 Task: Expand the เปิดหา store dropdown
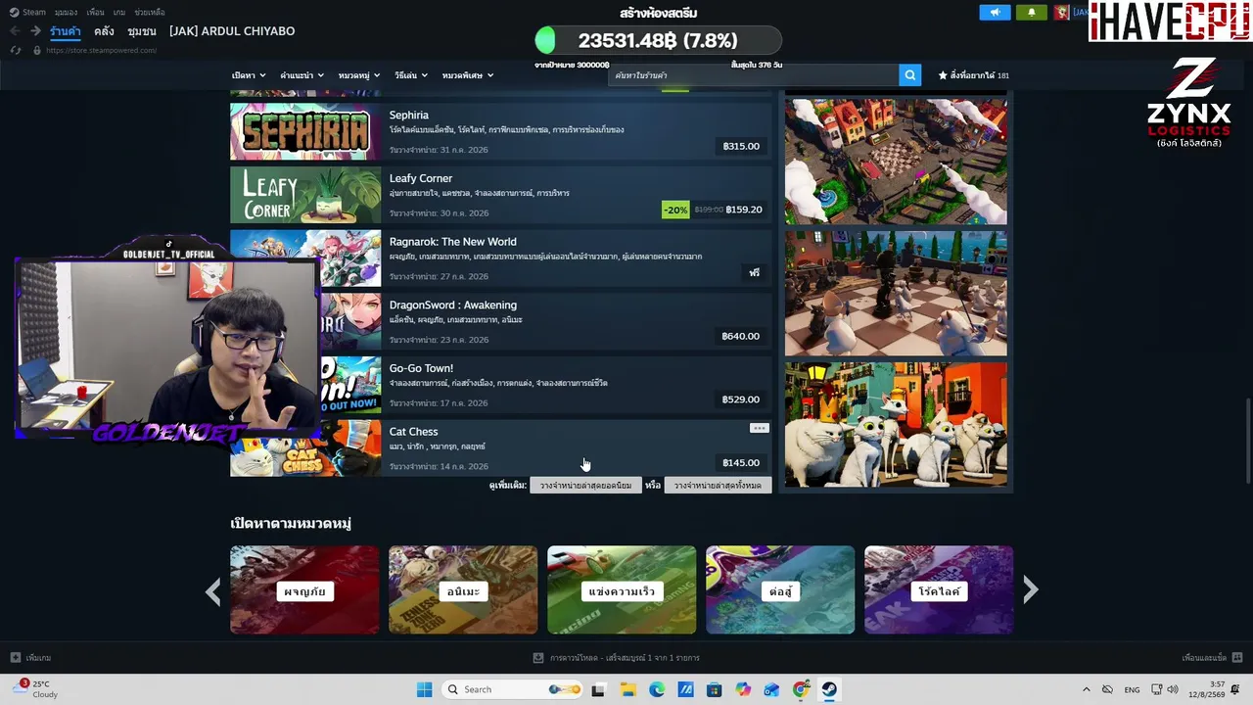point(249,75)
